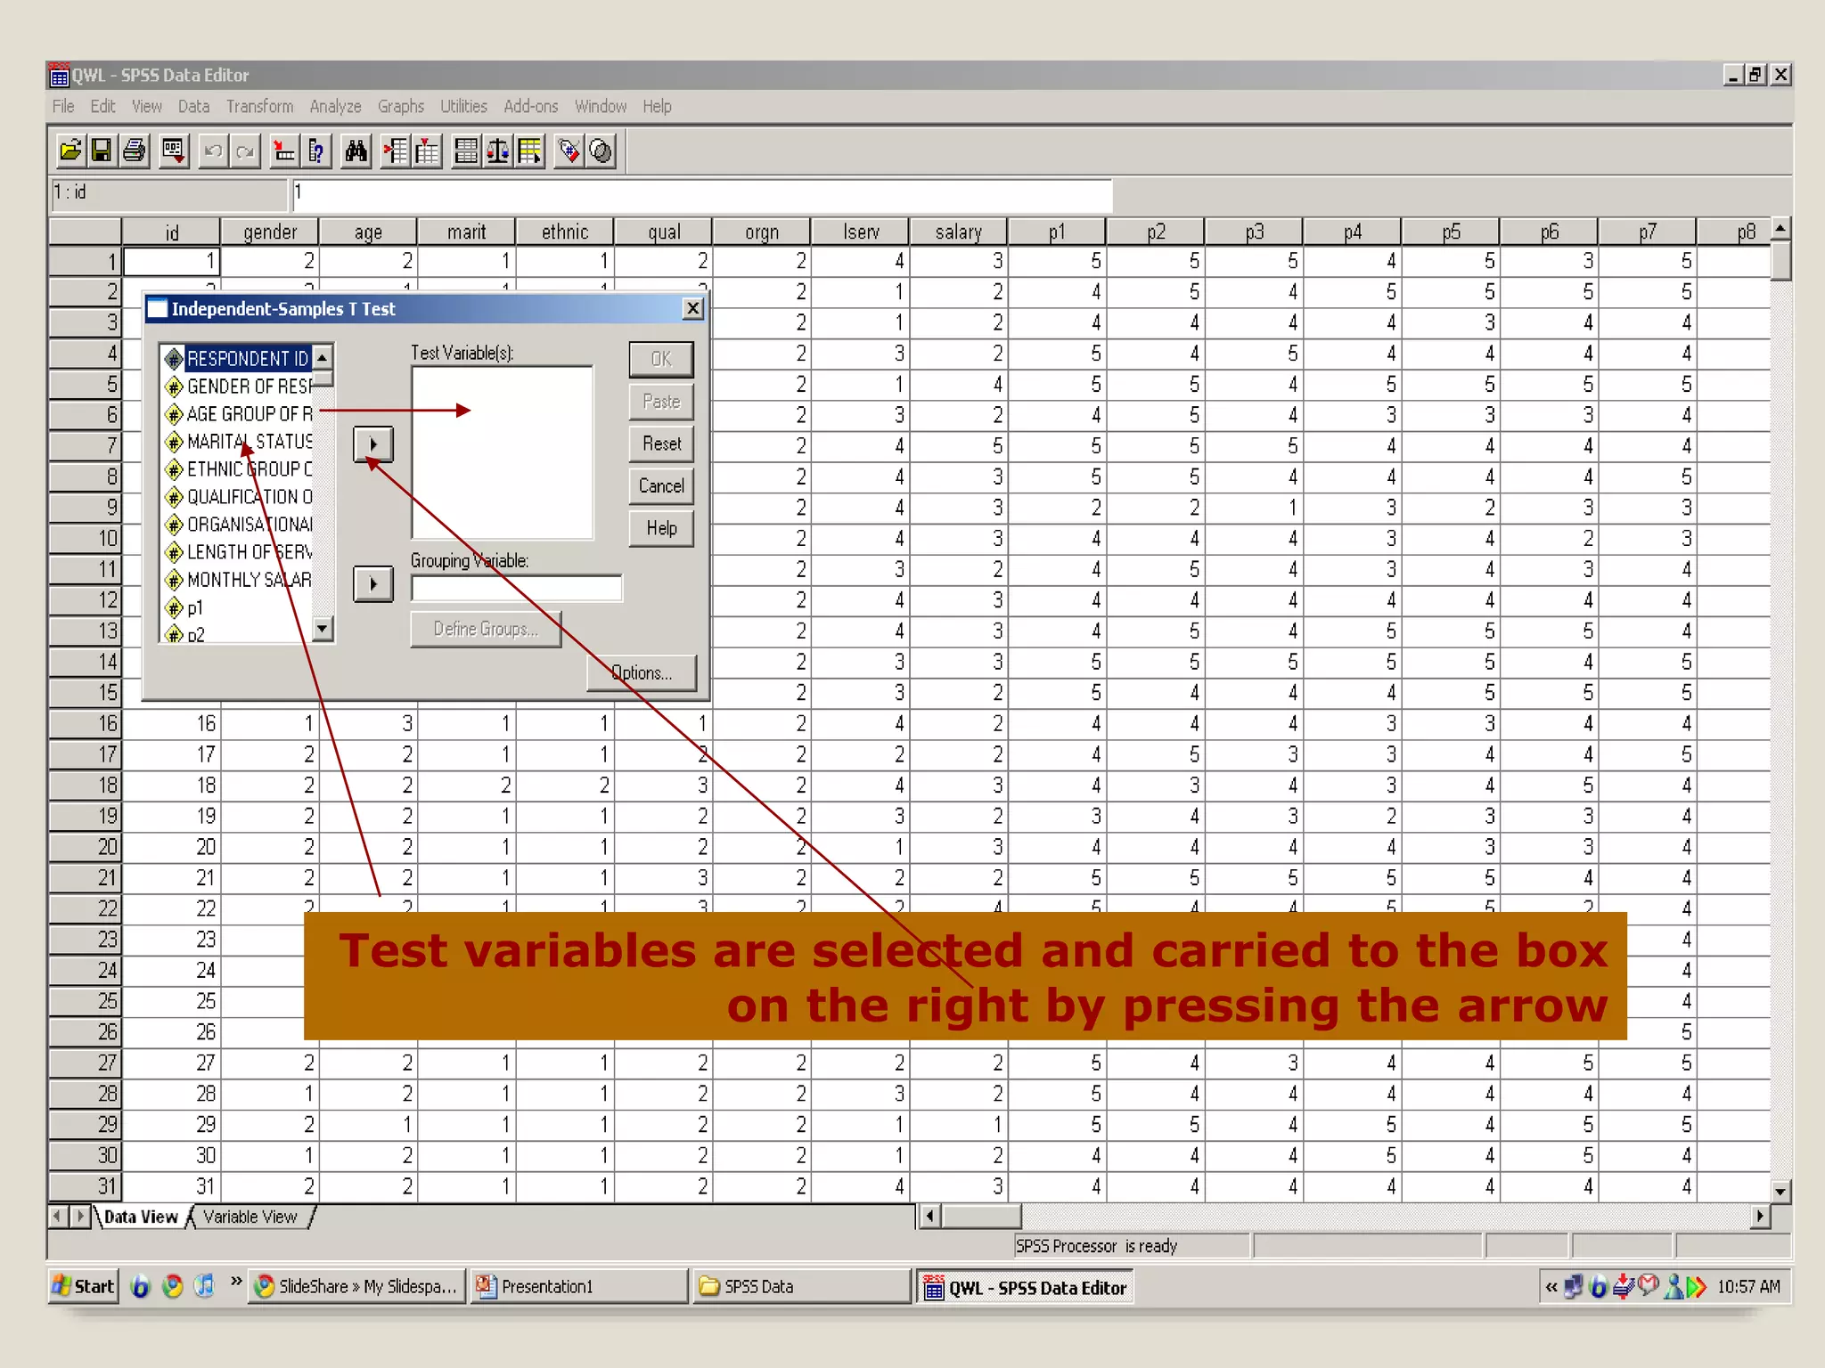Save the file using the floppy disk icon
The image size is (1825, 1368).
click(x=102, y=151)
